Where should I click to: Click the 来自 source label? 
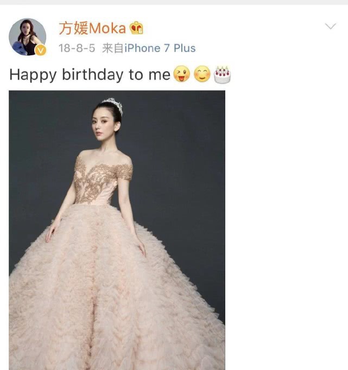[x=113, y=48]
